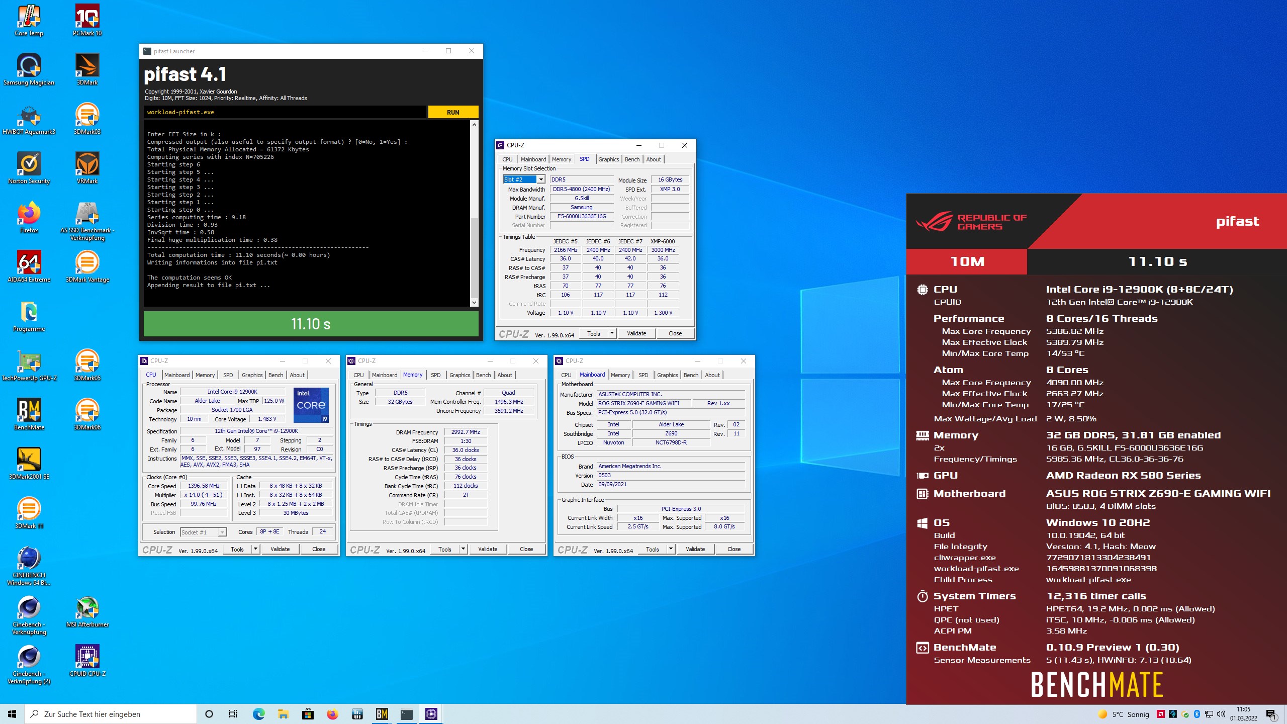
Task: Open notification center in taskbar
Action: pyautogui.click(x=1271, y=714)
